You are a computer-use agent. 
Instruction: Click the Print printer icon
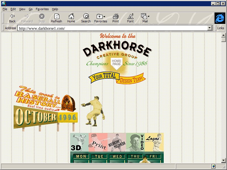[x=115, y=16]
